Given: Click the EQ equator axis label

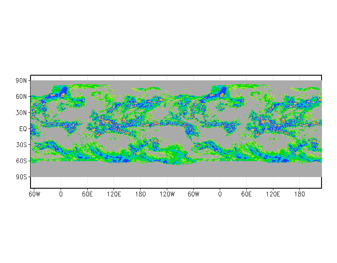Looking at the screenshot, I should pos(23,129).
